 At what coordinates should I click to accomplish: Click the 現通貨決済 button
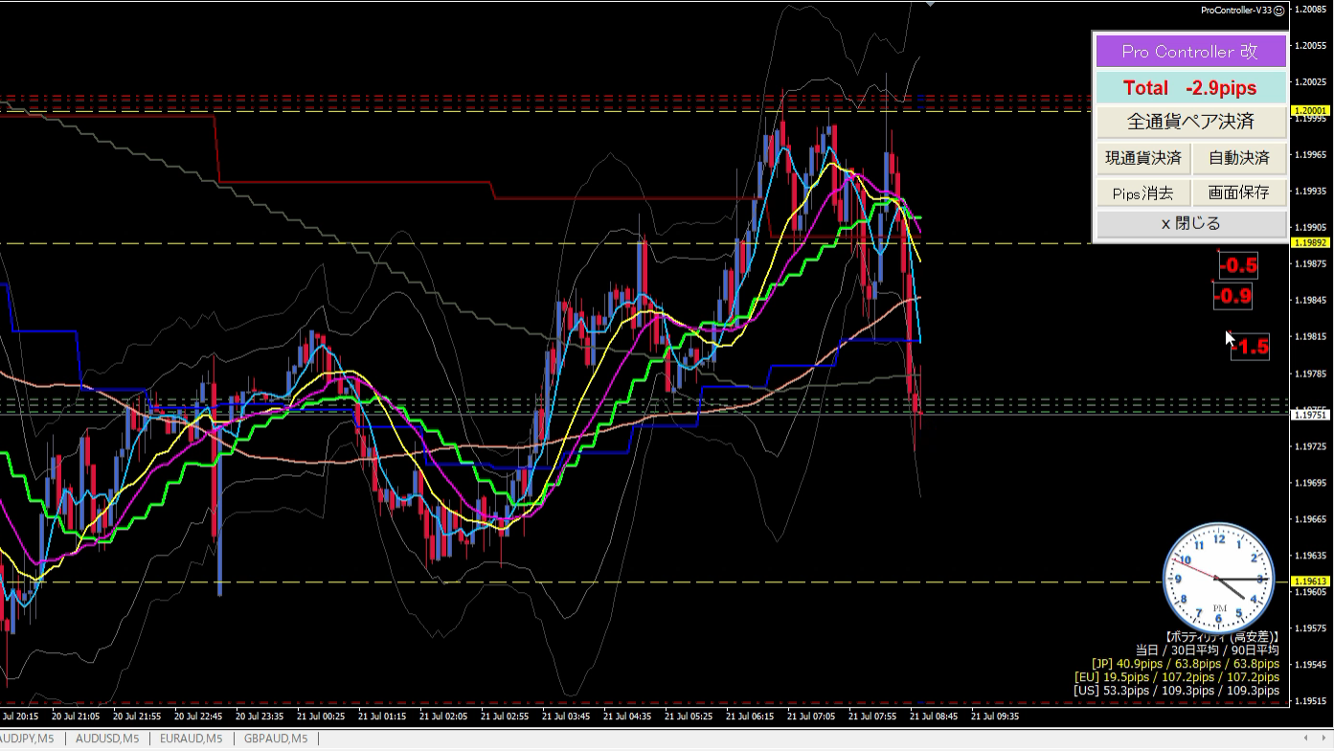click(1143, 158)
